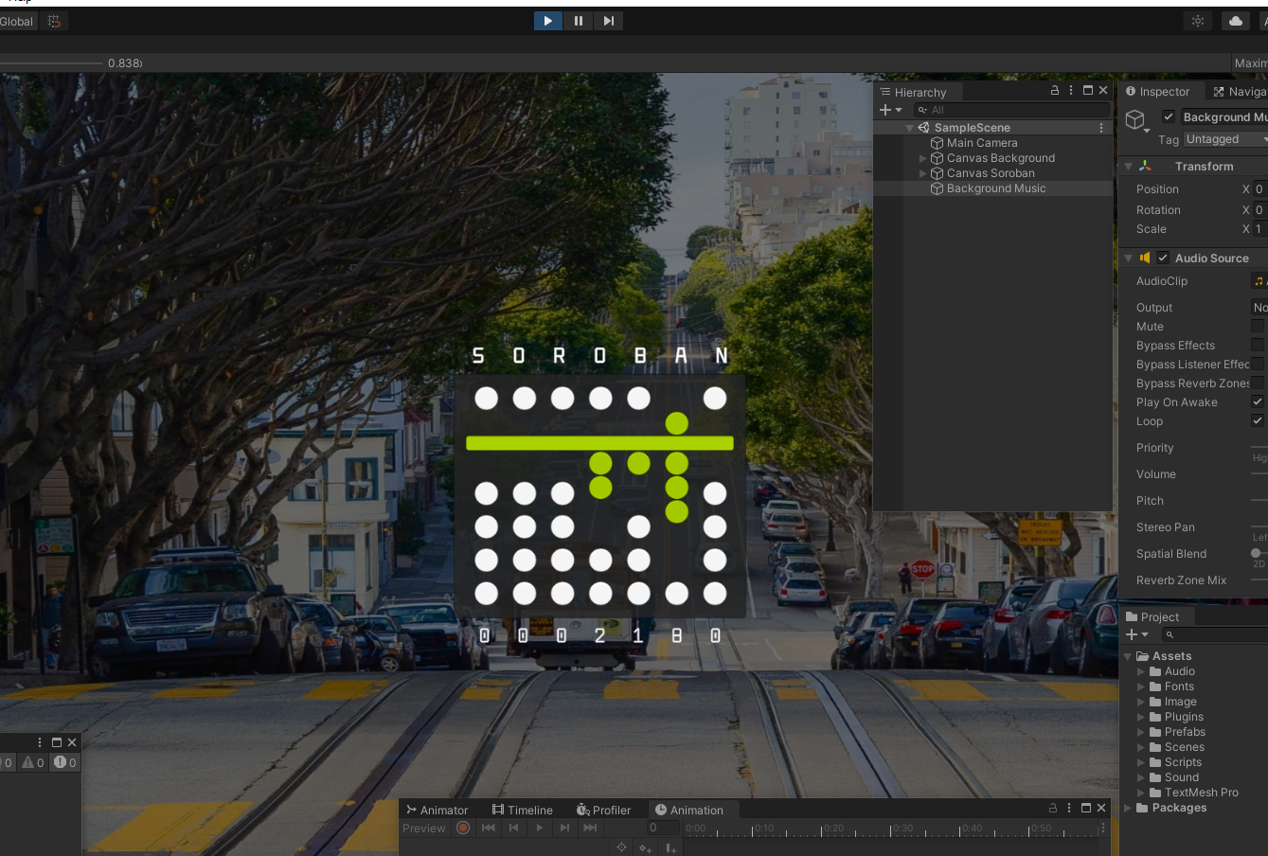Open SampleScene context menu dots
The width and height of the screenshot is (1268, 856).
point(1101,128)
